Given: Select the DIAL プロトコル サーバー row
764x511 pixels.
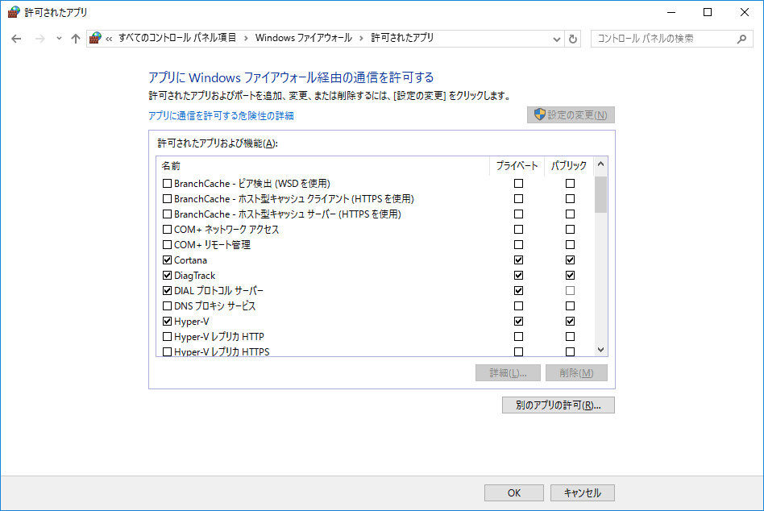Looking at the screenshot, I should coord(375,291).
